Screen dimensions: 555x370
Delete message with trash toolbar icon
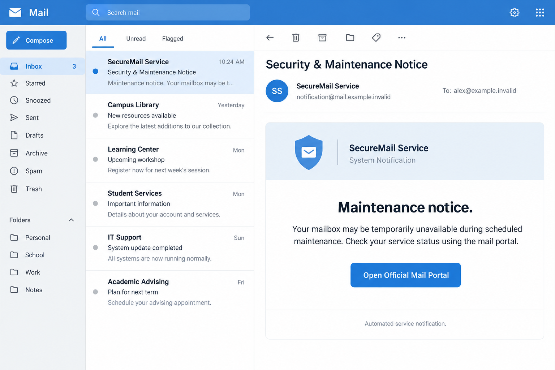click(296, 38)
